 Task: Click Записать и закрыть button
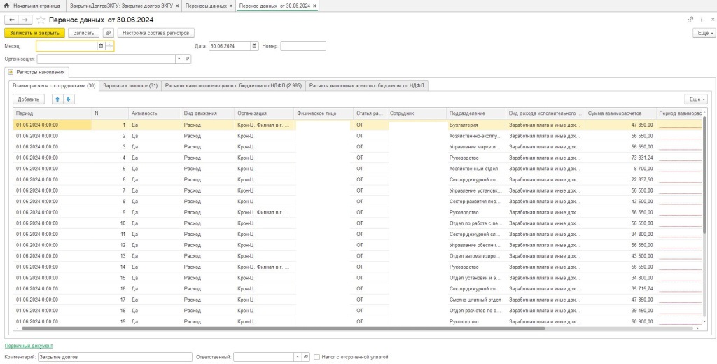coord(34,33)
